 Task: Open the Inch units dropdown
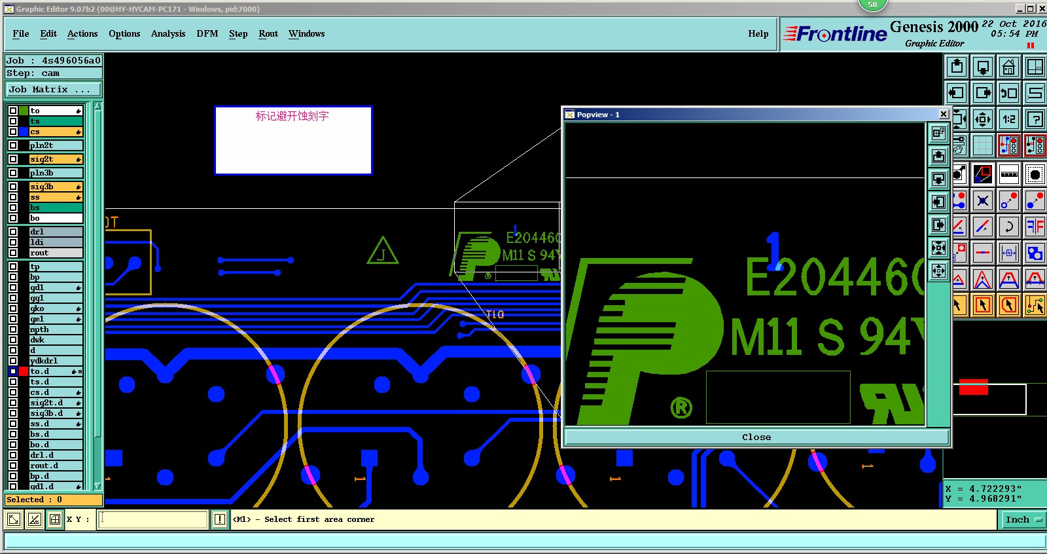1023,520
